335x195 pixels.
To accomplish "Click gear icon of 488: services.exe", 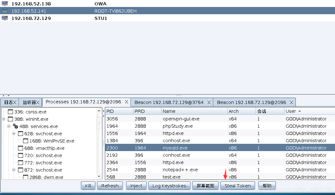I will tap(15, 126).
